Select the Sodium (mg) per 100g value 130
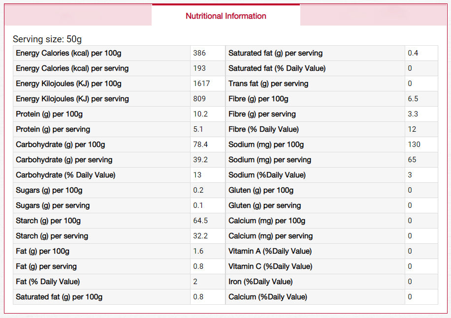The image size is (451, 318). tap(414, 145)
